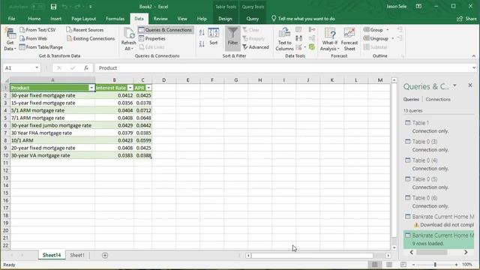Expand the Name Box dropdown
This screenshot has height=270, width=480.
point(37,68)
